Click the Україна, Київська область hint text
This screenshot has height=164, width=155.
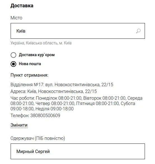[x=41, y=43]
